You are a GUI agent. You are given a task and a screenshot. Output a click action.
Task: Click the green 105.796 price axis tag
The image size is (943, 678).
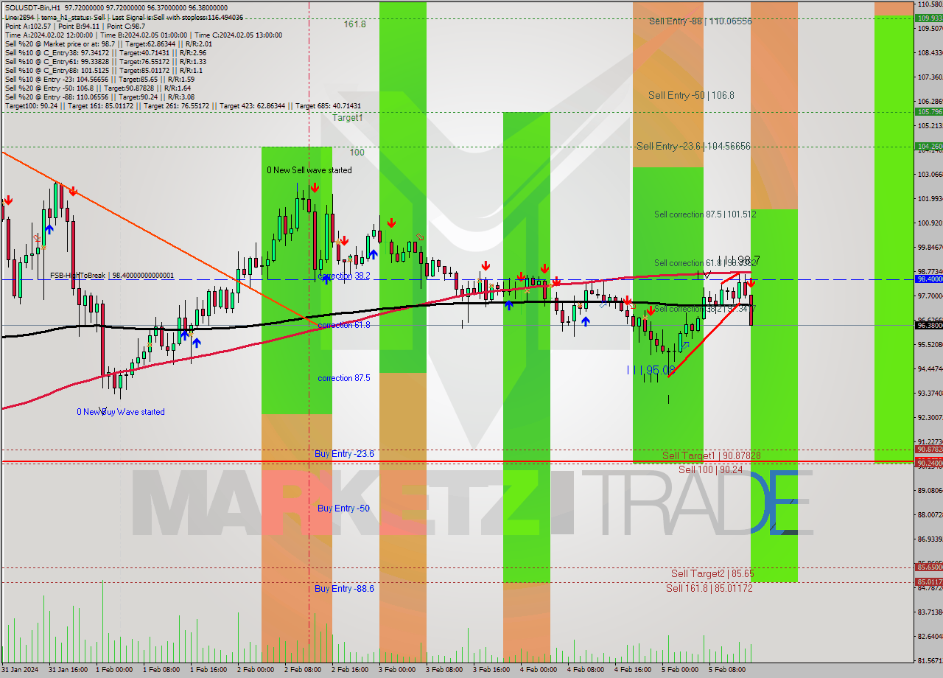tap(929, 112)
